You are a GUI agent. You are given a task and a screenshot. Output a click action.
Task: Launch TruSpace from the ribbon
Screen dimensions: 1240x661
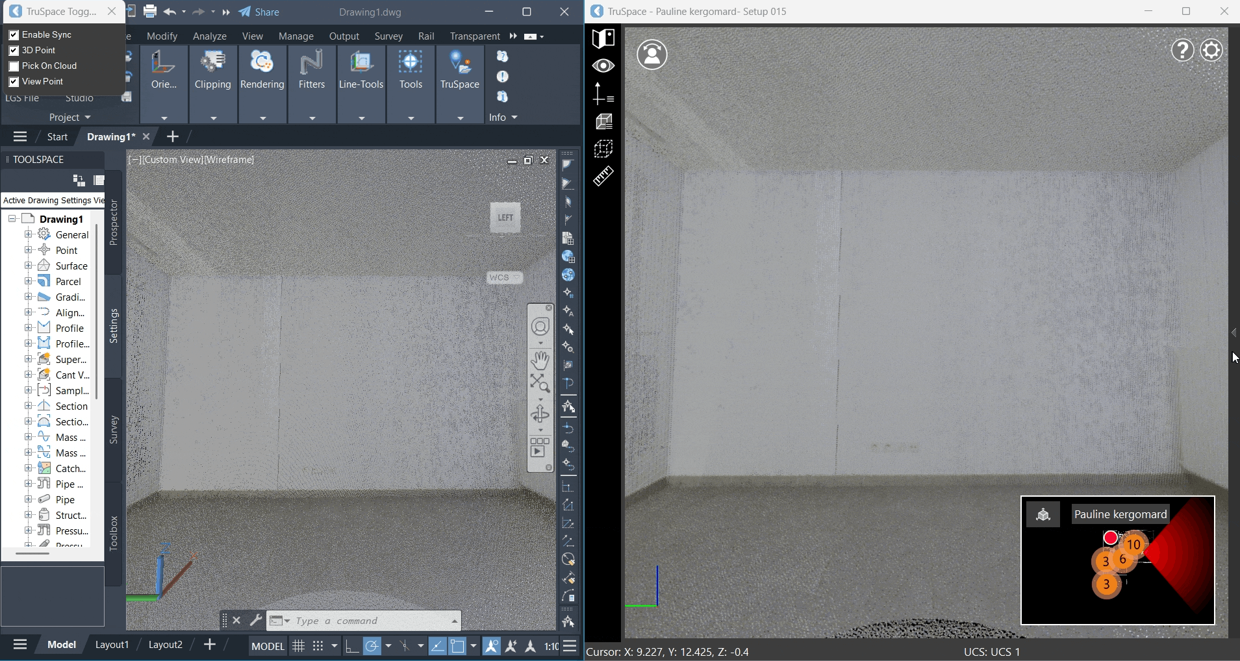pos(459,71)
